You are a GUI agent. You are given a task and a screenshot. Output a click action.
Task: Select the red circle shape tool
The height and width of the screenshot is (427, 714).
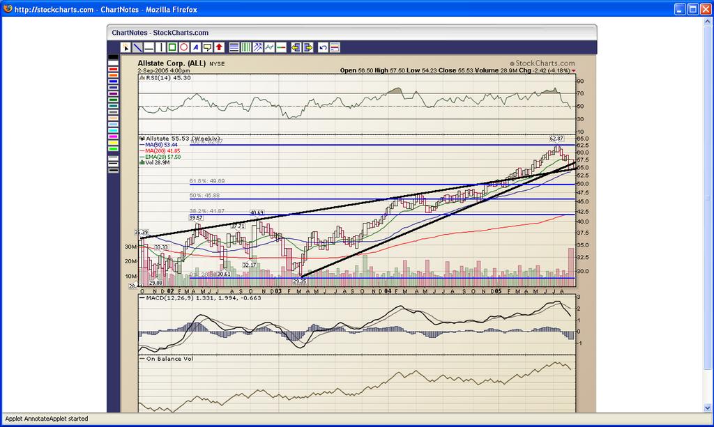coord(184,47)
